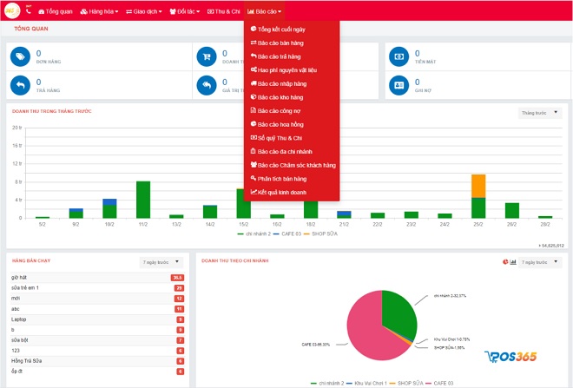This screenshot has width=573, height=388.
Task: Open Hàng hóa dropdown menu
Action: click(x=99, y=11)
